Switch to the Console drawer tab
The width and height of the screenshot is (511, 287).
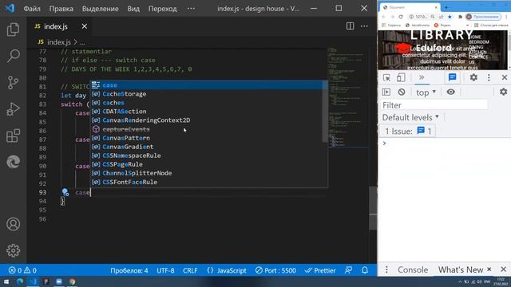coord(413,269)
